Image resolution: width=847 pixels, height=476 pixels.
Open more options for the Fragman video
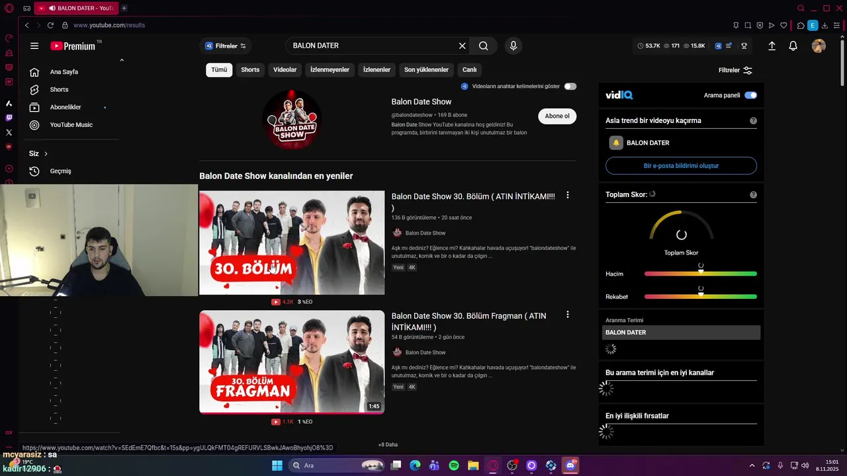(x=567, y=315)
